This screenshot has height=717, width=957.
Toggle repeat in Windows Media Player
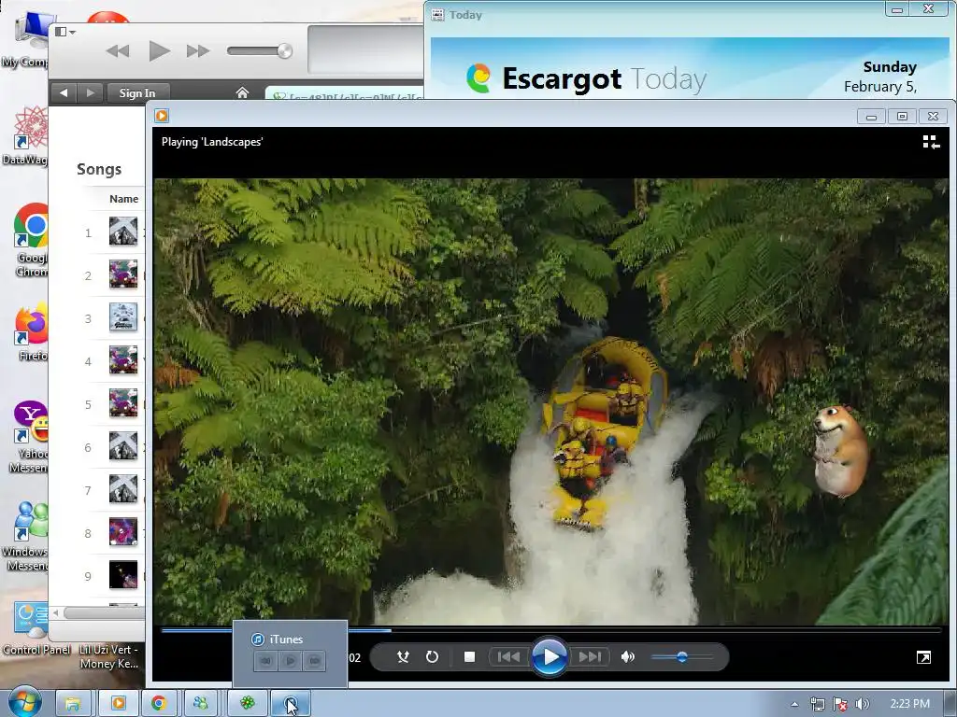point(432,656)
